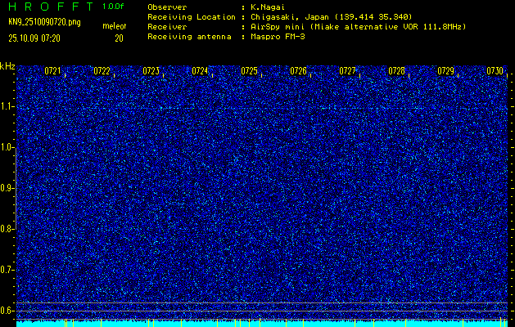Select the 0730 time marker
This screenshot has width=515, height=327.
(x=495, y=71)
